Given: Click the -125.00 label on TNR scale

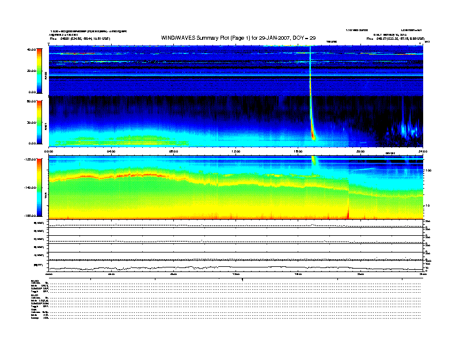Looking at the screenshot, I should 30,159.
